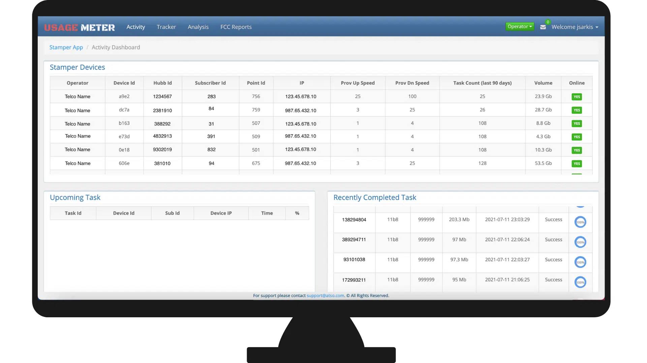Click the Stamper Devices heading
Image resolution: width=647 pixels, height=363 pixels.
tap(78, 67)
